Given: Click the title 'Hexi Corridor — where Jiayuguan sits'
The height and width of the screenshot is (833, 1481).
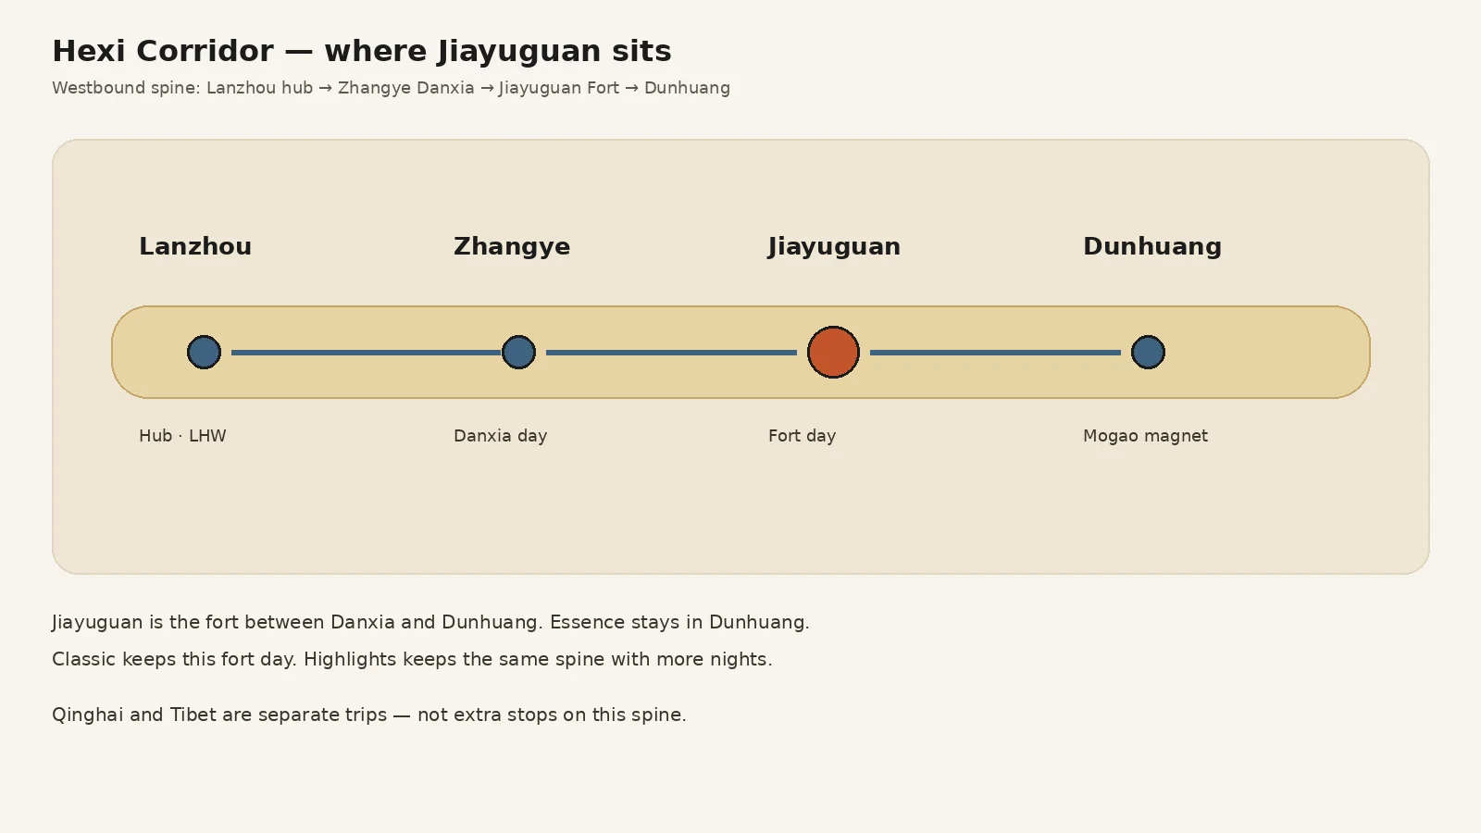Looking at the screenshot, I should tap(362, 51).
